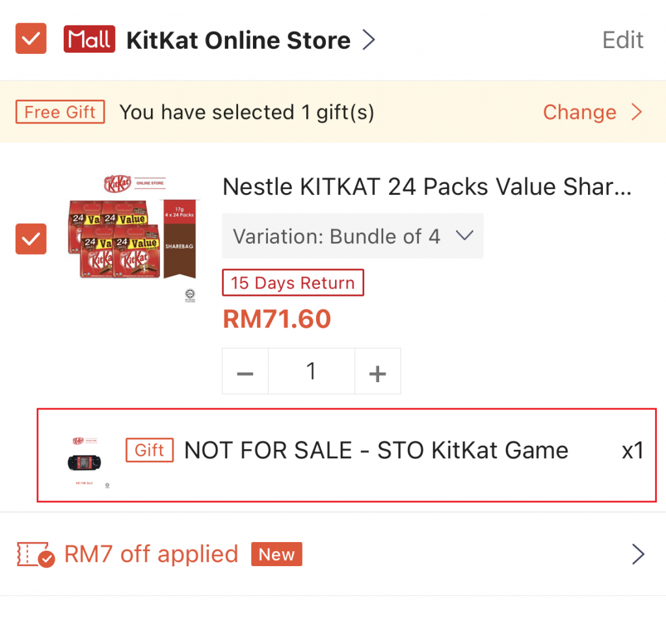The height and width of the screenshot is (624, 666).
Task: Click the plus quantity button
Action: pyautogui.click(x=377, y=372)
